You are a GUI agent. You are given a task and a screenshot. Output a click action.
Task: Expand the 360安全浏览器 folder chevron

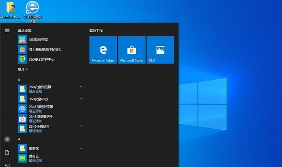pos(81,87)
